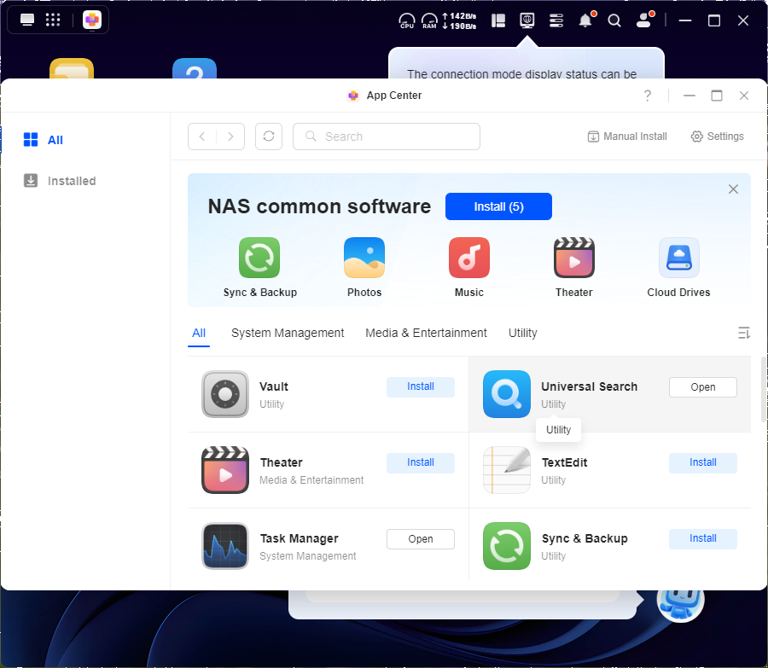Image resolution: width=768 pixels, height=668 pixels.
Task: Switch to the System Management tab
Action: click(288, 333)
